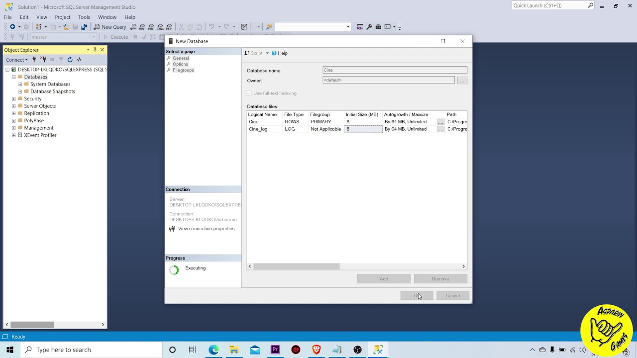This screenshot has width=637, height=358.
Task: Open the Properties wrench icon in toolbar
Action: tap(369, 27)
